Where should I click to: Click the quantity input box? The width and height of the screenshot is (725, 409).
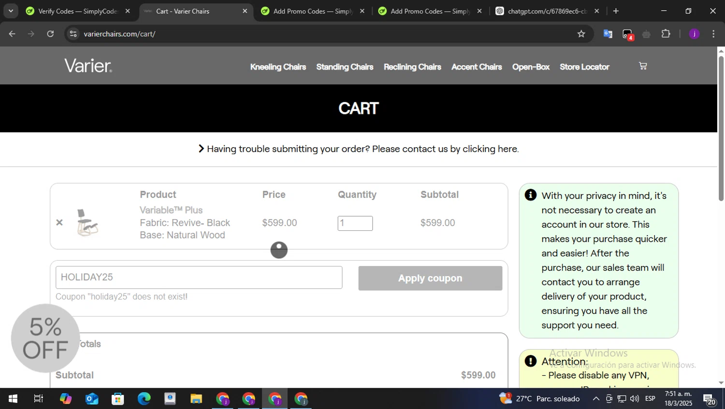(355, 223)
